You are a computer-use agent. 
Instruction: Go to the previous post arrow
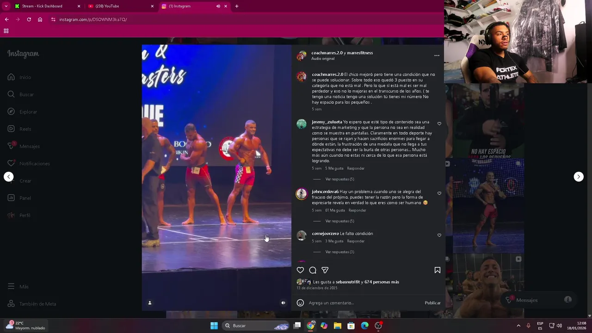click(x=9, y=177)
